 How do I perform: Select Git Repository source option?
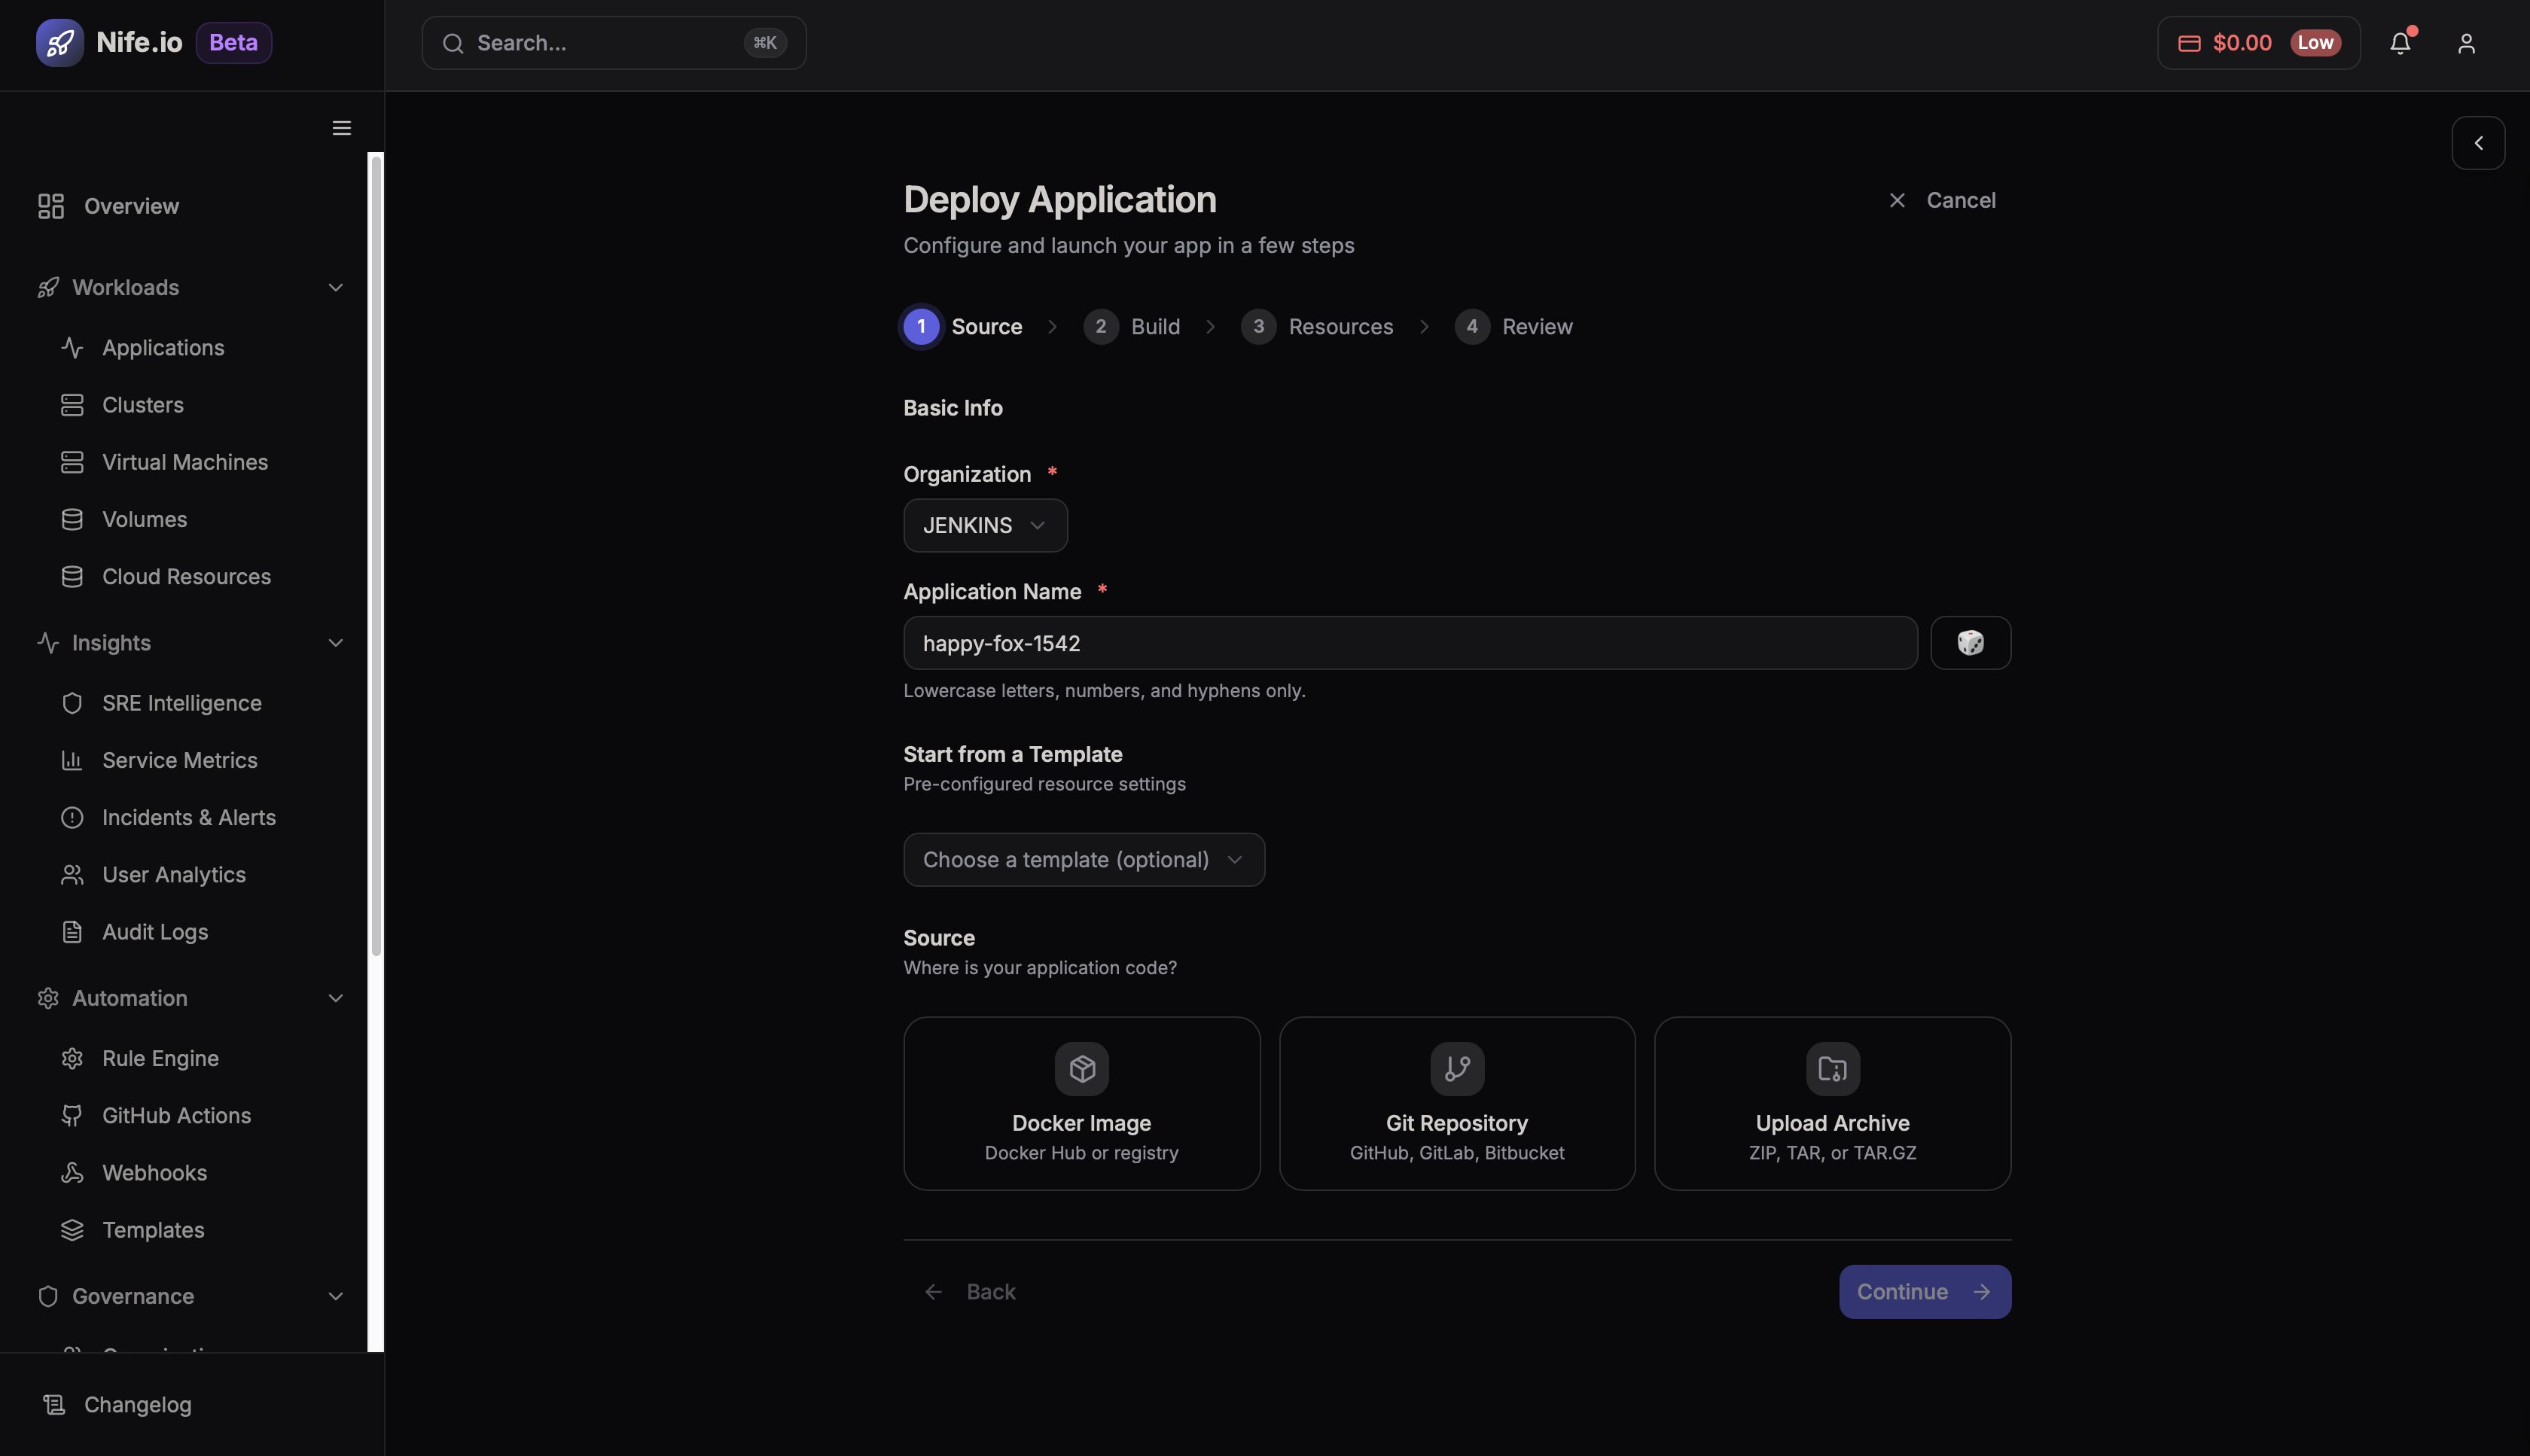[x=1456, y=1103]
